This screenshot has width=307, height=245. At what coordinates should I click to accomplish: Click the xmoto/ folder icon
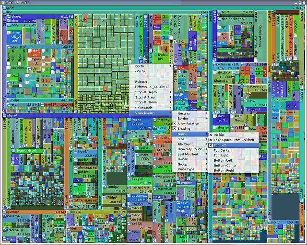click(178, 183)
